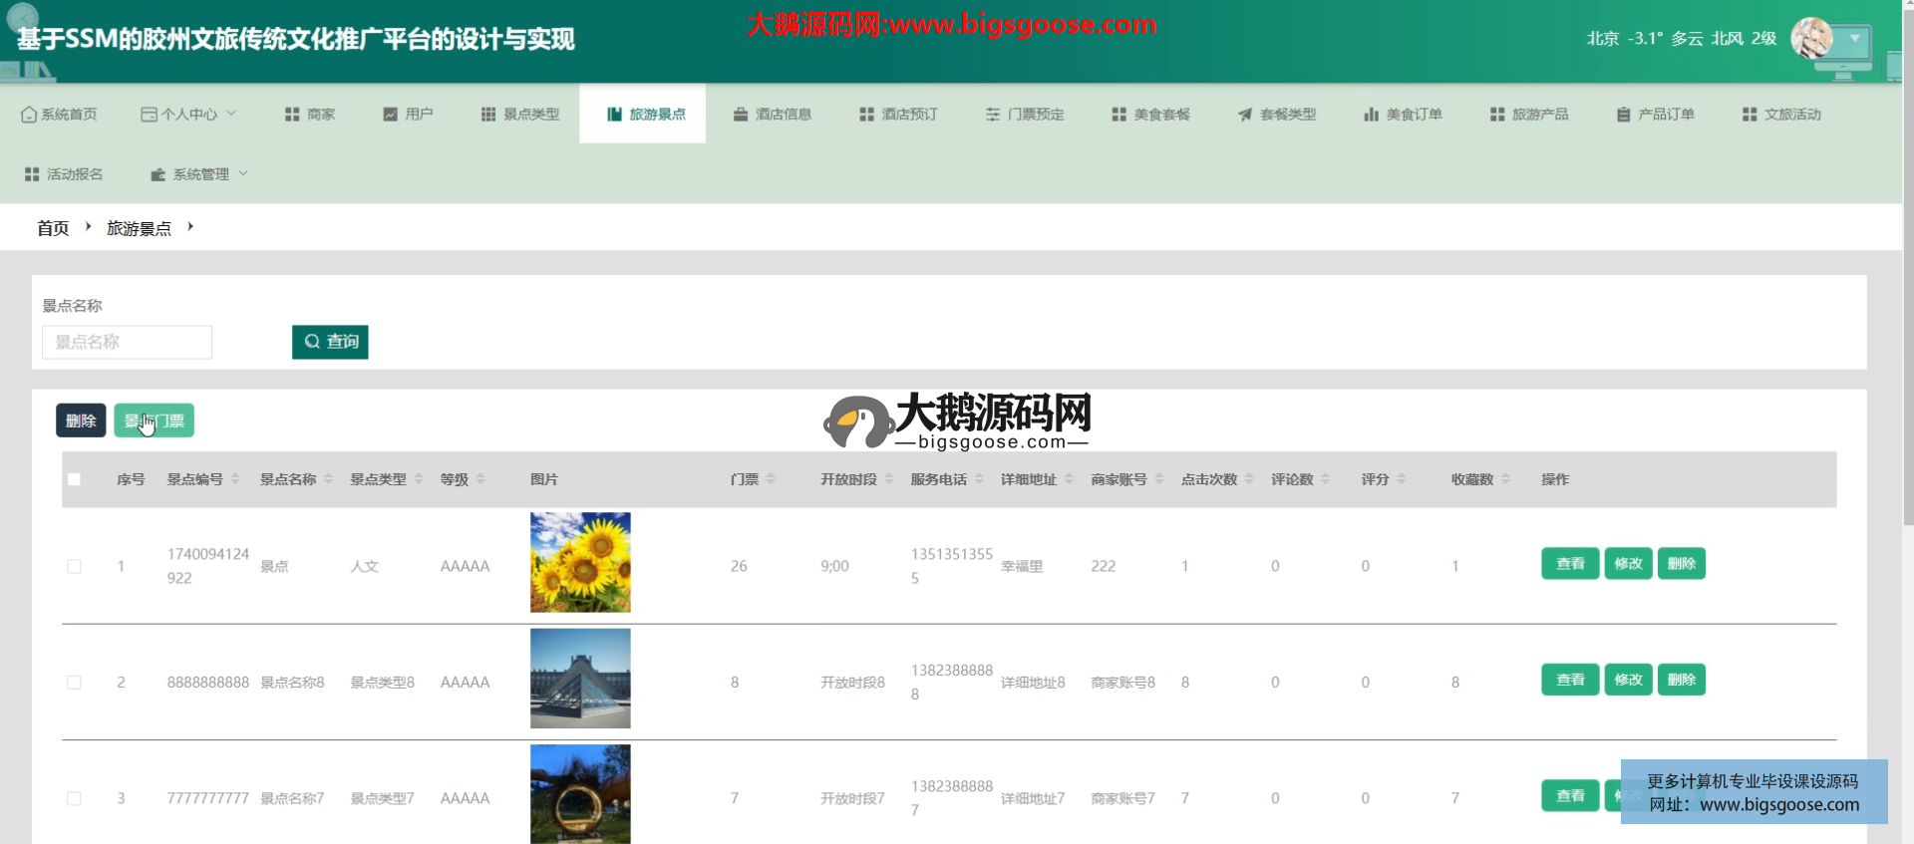Focus the 景点名称 search input field
This screenshot has height=844, width=1914.
tap(127, 342)
